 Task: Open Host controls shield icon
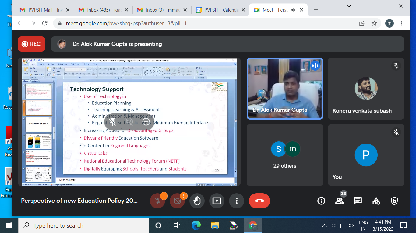point(394,201)
